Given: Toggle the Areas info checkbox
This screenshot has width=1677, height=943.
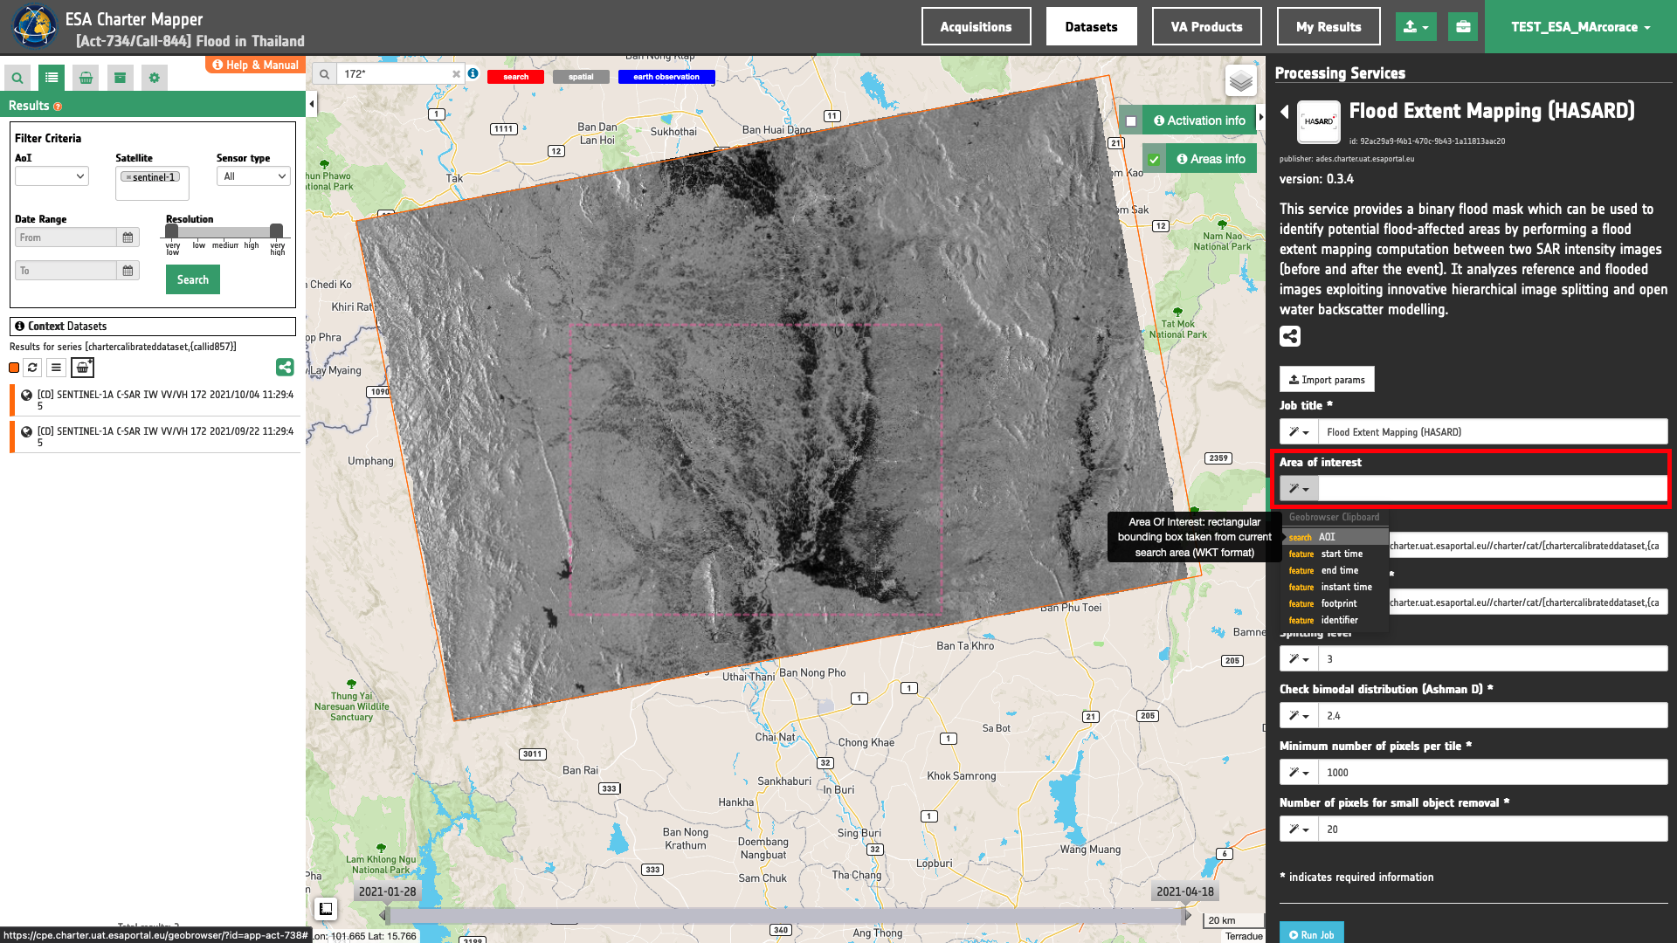Looking at the screenshot, I should [x=1154, y=160].
